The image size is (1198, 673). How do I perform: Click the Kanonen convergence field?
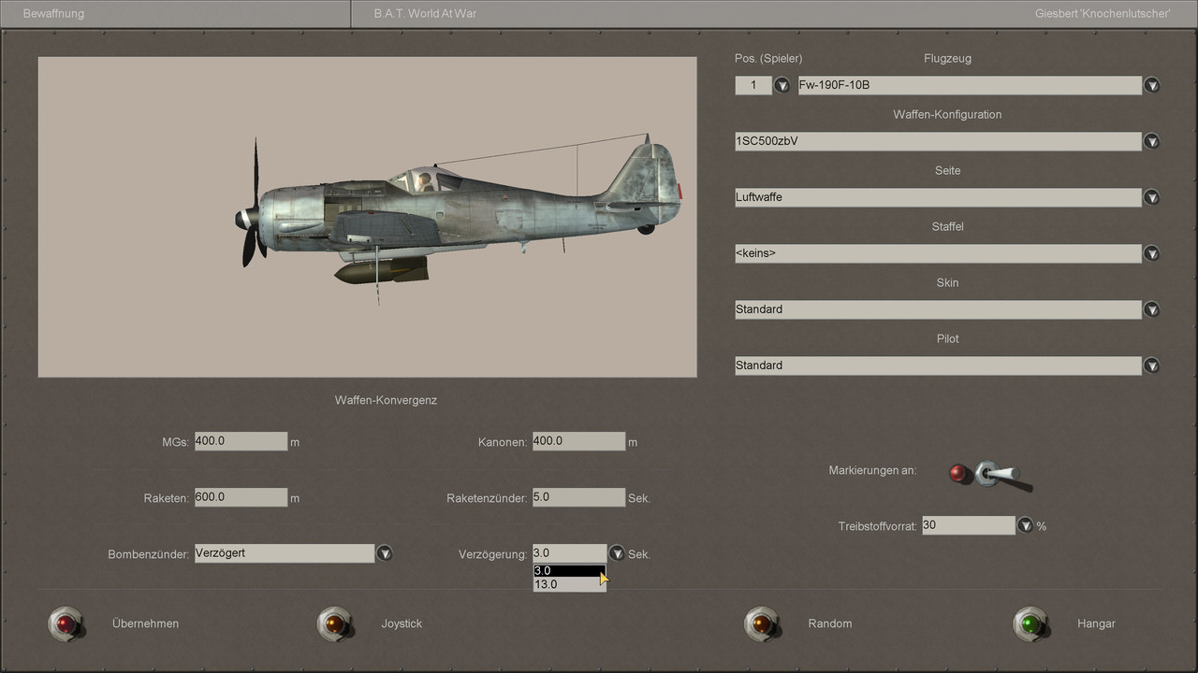tap(578, 441)
